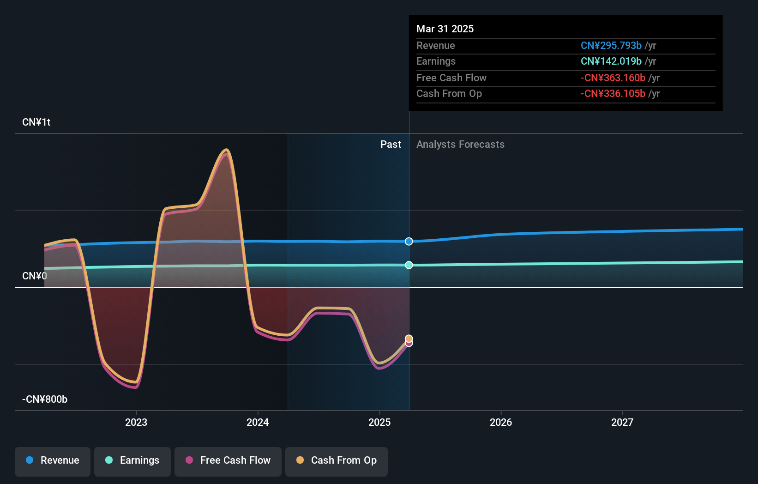Click the pink Free Cash Flow legend dot
Image resolution: width=758 pixels, height=484 pixels.
click(189, 460)
